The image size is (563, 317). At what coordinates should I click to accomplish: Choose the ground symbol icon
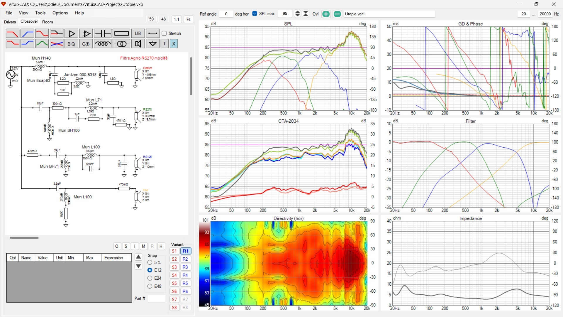(153, 44)
